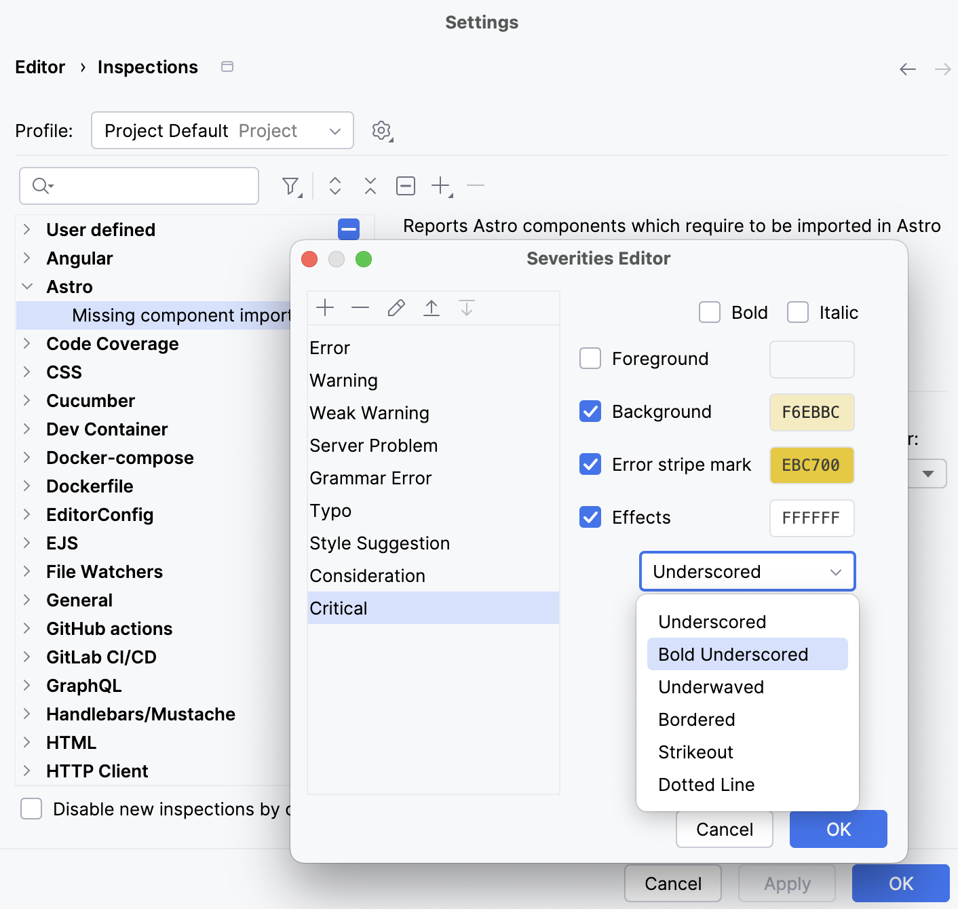958x909 pixels.
Task: Enable the Bold checkbox
Action: pyautogui.click(x=710, y=313)
